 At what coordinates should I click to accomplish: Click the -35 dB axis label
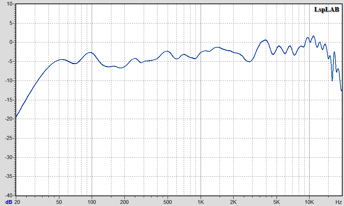9,176
